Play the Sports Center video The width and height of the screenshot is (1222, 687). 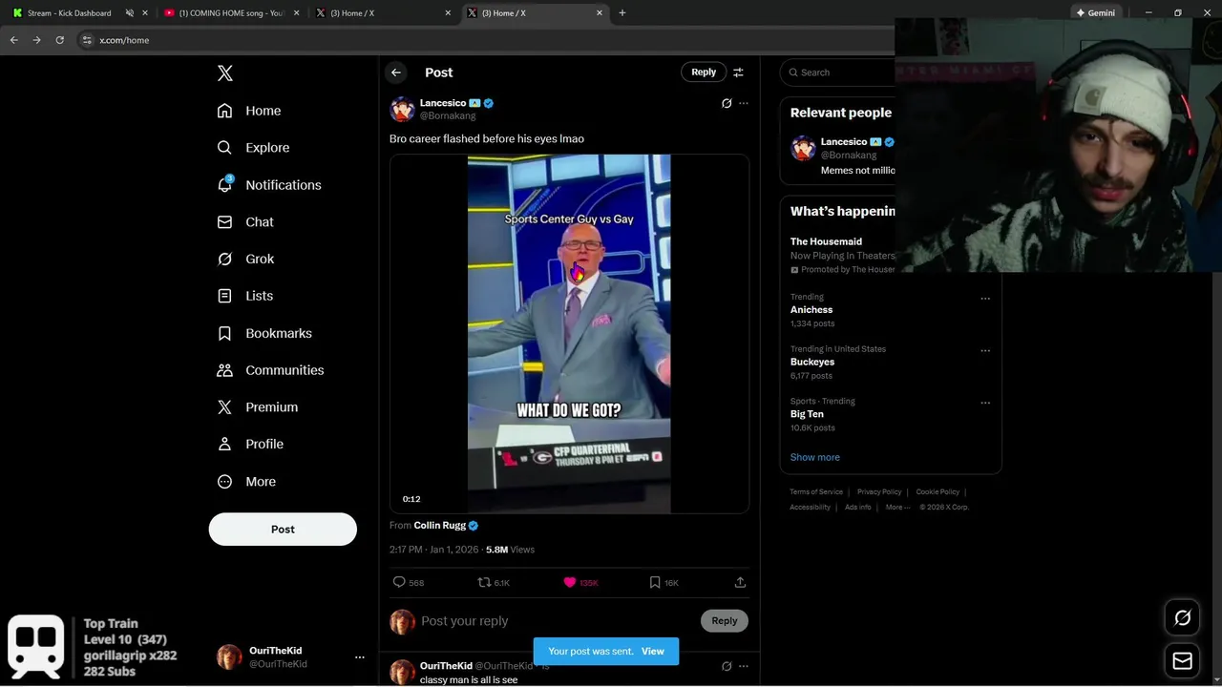click(x=569, y=334)
